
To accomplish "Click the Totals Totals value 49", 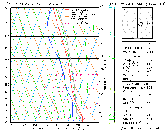I will 148,47.
